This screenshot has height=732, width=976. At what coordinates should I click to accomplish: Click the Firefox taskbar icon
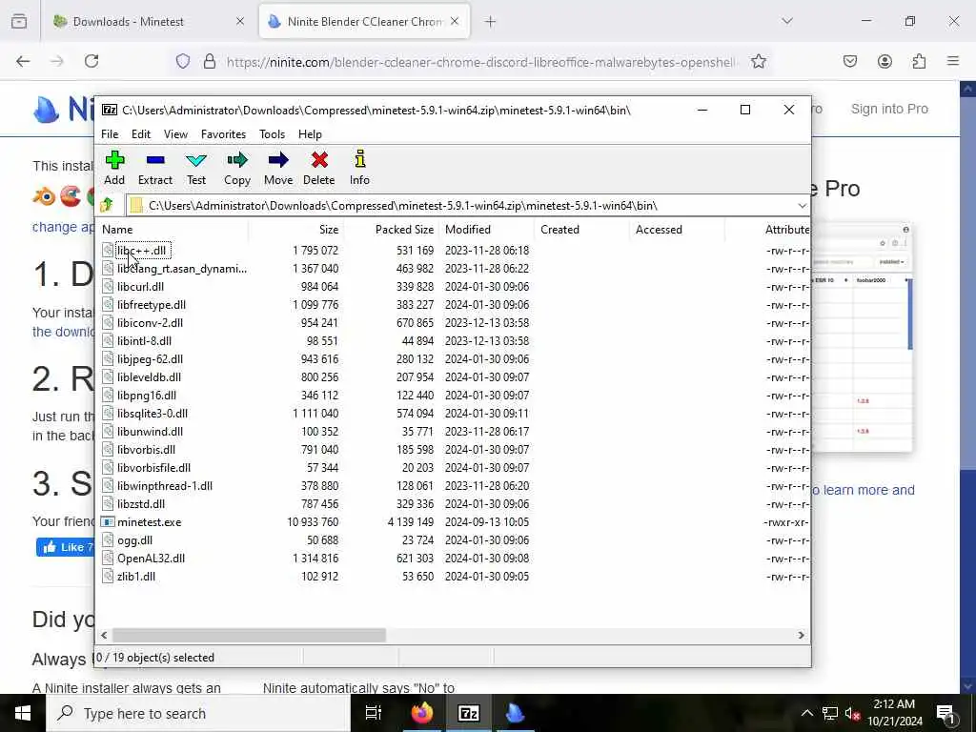pyautogui.click(x=421, y=713)
